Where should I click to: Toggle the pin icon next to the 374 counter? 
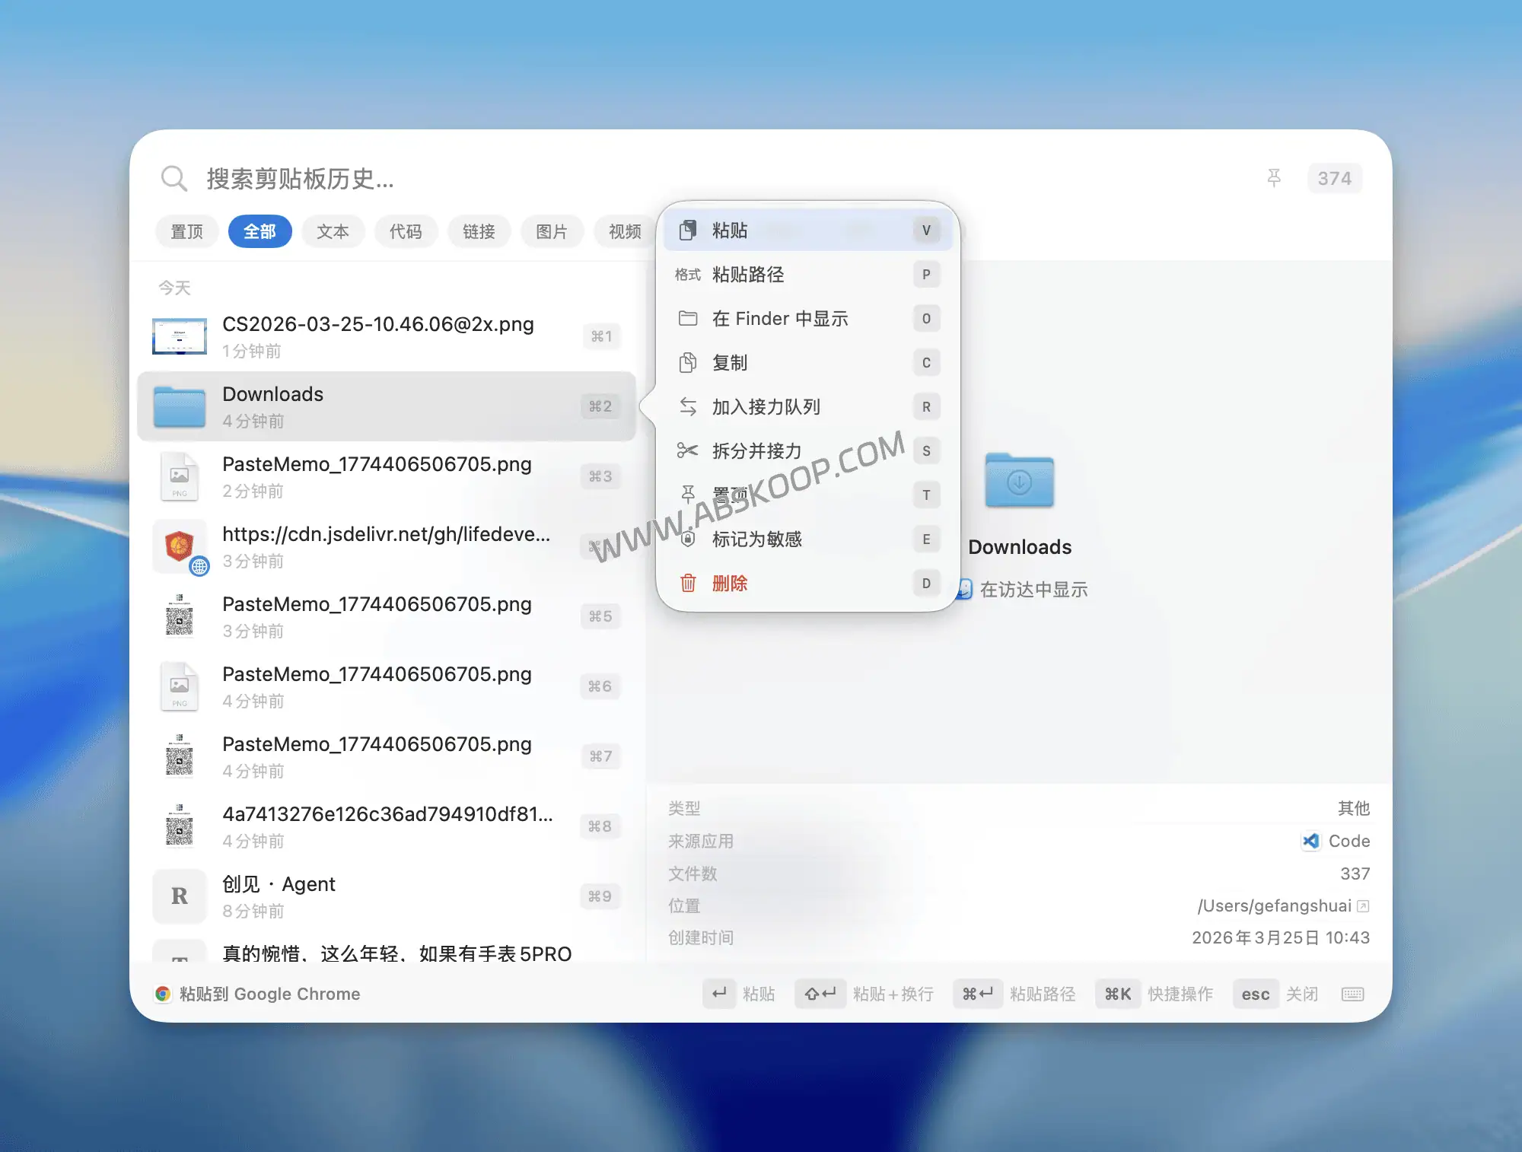click(x=1275, y=178)
